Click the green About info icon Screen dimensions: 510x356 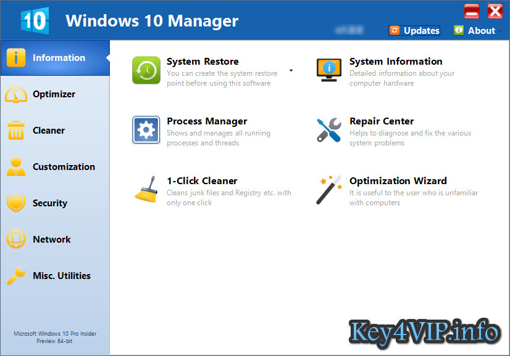pyautogui.click(x=459, y=30)
